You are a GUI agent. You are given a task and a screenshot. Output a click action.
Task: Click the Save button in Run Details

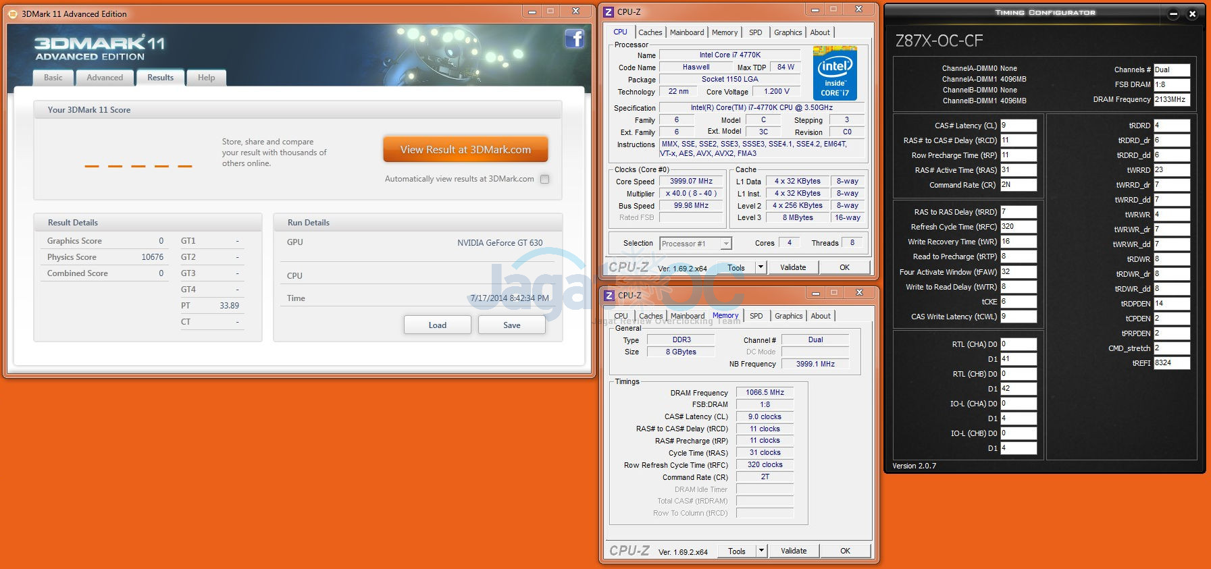click(511, 325)
